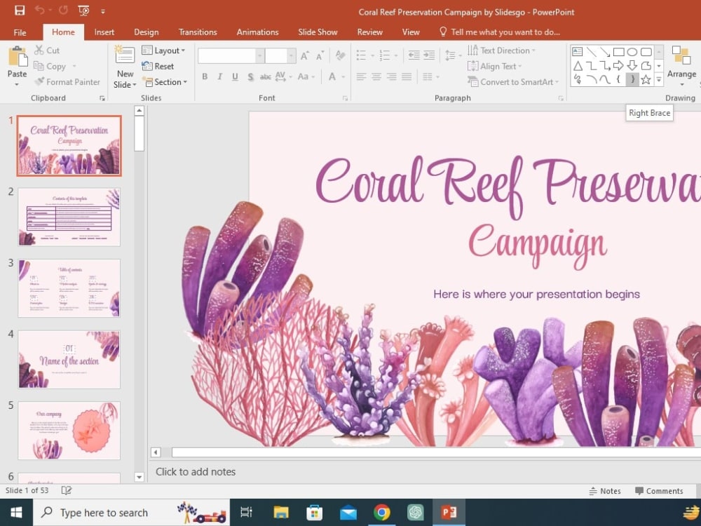Click the Undo arrow icon
The height and width of the screenshot is (526, 701).
[x=40, y=11]
